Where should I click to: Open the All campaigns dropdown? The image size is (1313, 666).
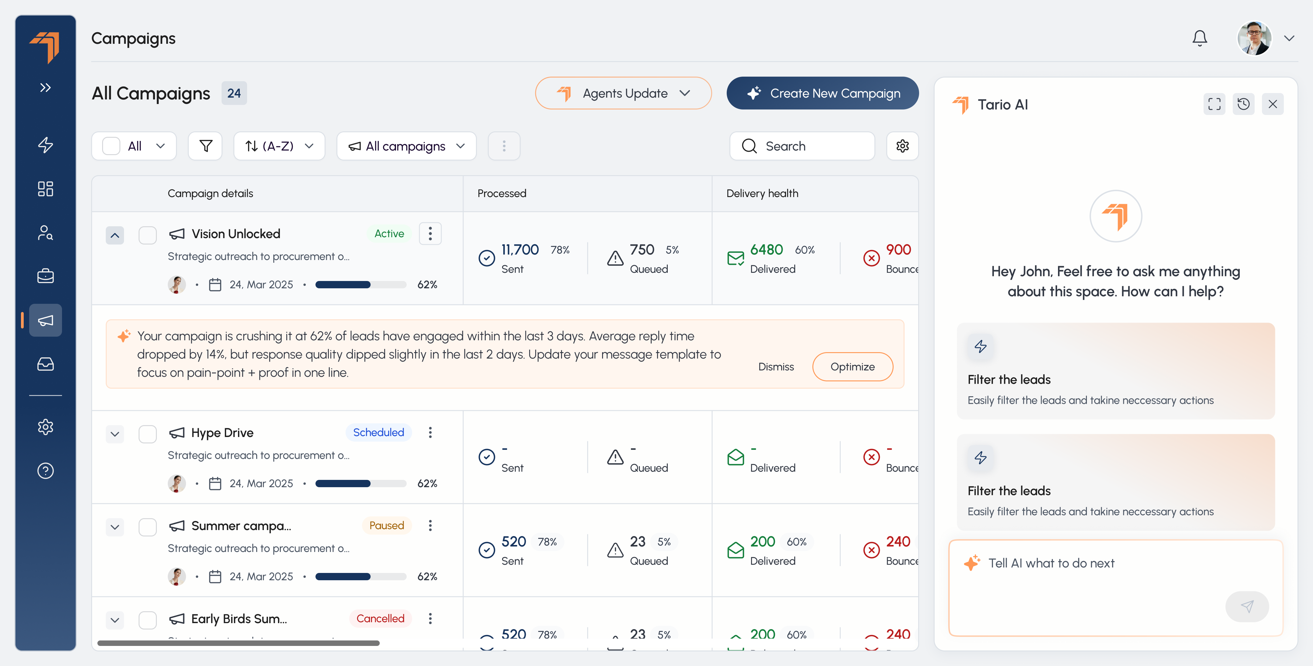406,146
